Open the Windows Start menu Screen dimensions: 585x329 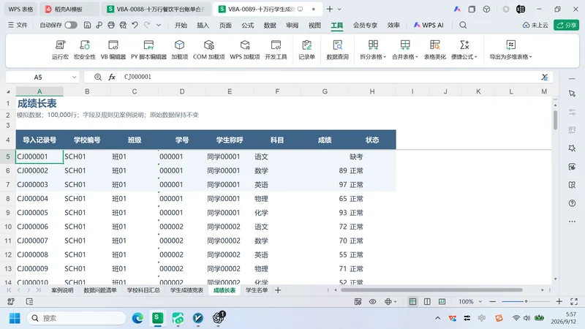click(15, 318)
